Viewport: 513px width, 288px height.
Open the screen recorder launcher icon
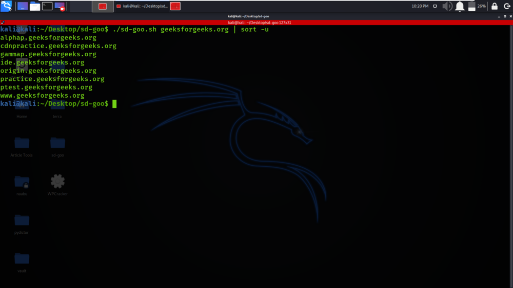tap(60, 6)
